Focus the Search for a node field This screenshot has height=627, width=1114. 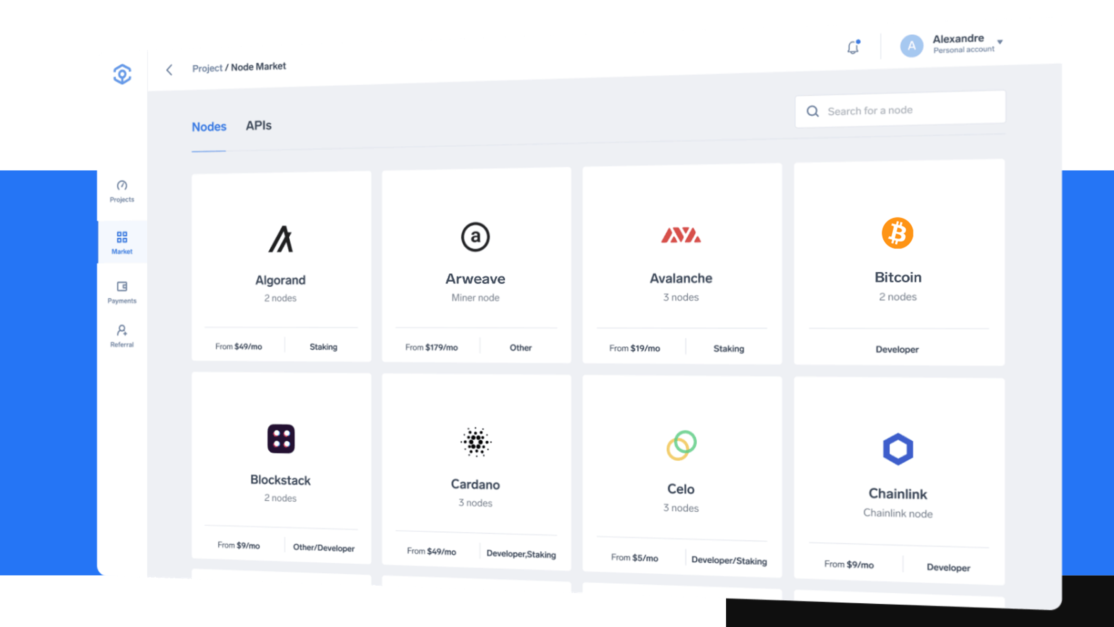900,109
